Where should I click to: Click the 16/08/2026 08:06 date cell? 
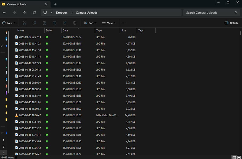[x=72, y=70]
